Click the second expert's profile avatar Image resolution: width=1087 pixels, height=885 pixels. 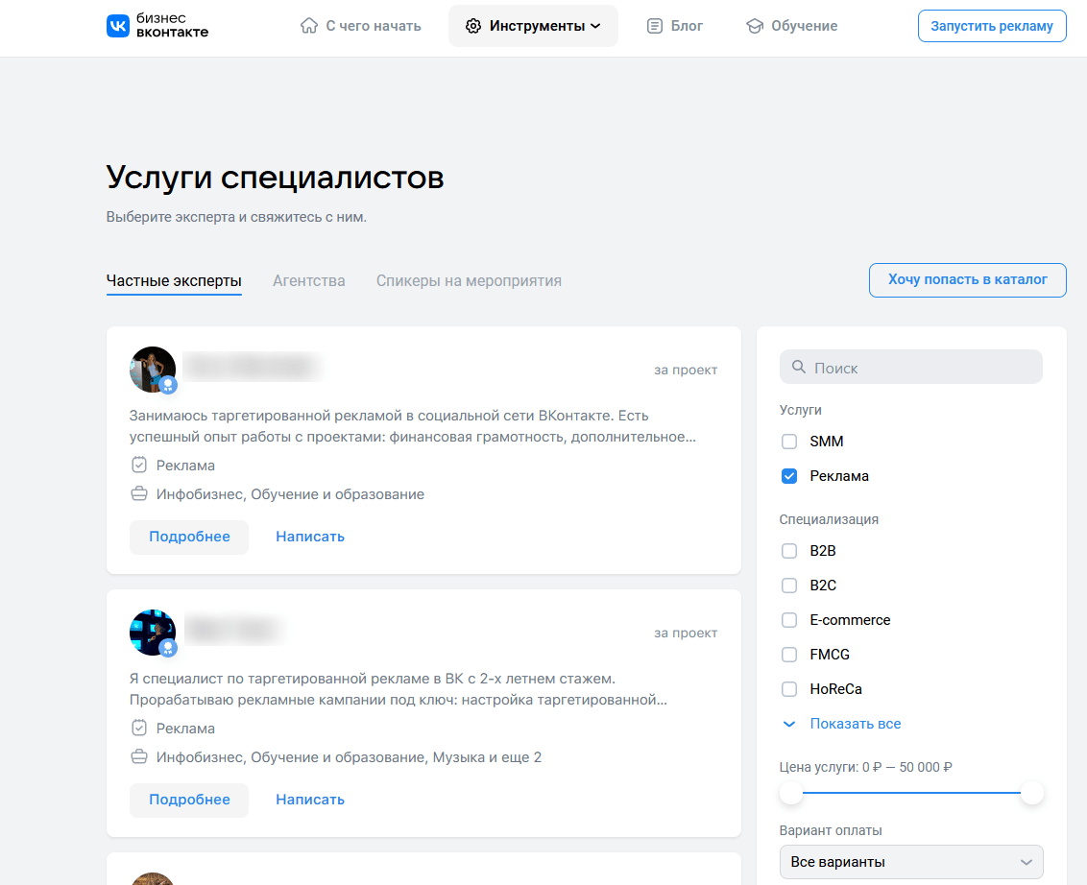pyautogui.click(x=153, y=633)
